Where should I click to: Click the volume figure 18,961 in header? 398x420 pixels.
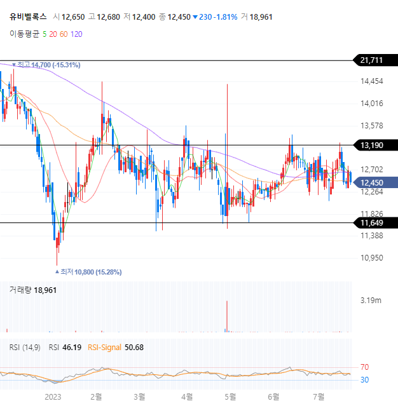click(x=261, y=17)
